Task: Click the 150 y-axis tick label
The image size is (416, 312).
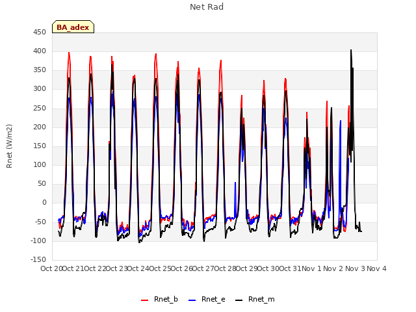Action: [40, 146]
